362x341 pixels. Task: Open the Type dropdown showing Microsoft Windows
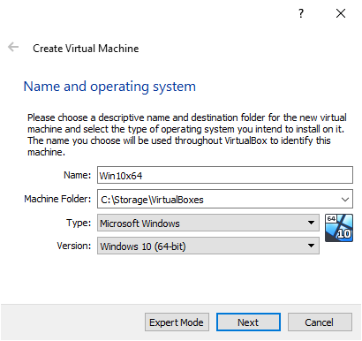coord(208,223)
